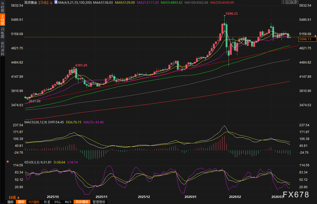
Task: Activate the 标准 template option
Action: (47, 202)
